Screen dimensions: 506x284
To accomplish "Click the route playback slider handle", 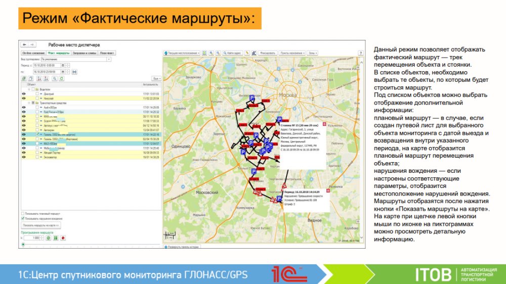I will click(x=22, y=244).
